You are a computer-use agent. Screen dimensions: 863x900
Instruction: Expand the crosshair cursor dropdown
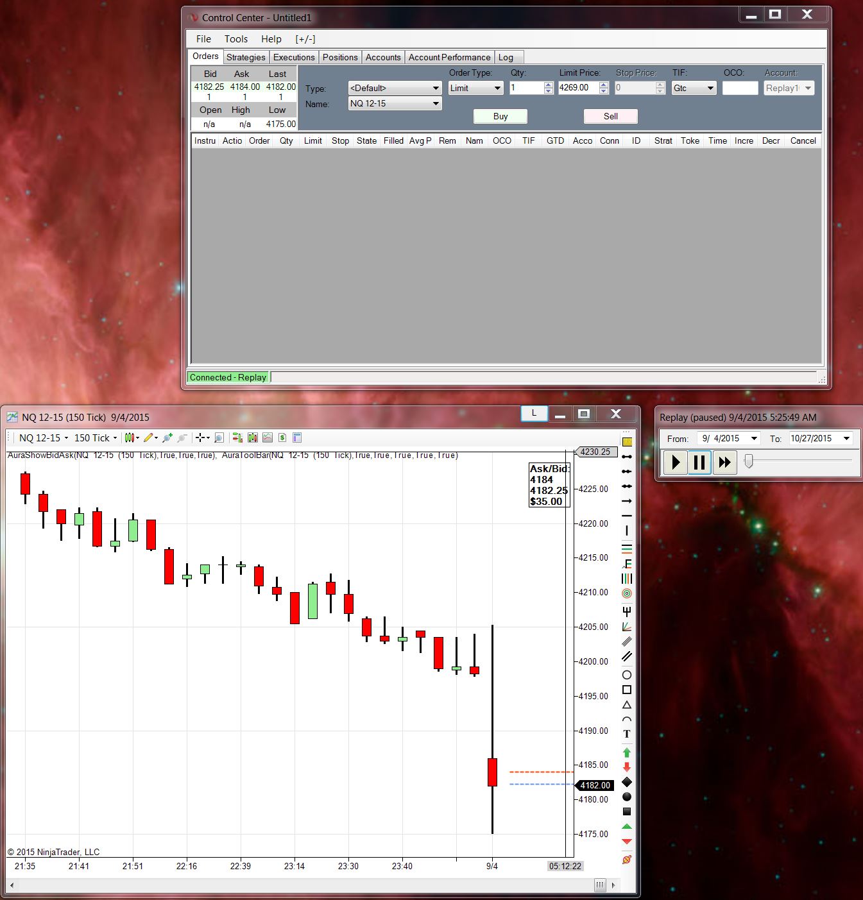[203, 437]
